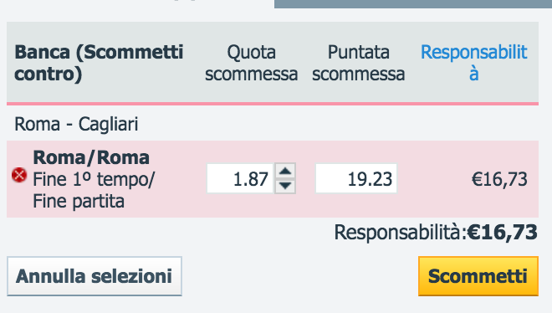This screenshot has width=552, height=313.
Task: Click the Puntata scommessa column header
Action: [x=358, y=63]
